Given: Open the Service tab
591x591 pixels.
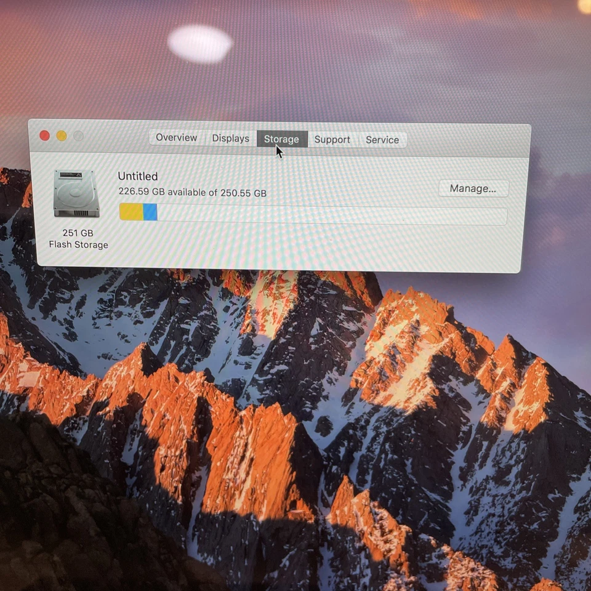Looking at the screenshot, I should pos(382,140).
